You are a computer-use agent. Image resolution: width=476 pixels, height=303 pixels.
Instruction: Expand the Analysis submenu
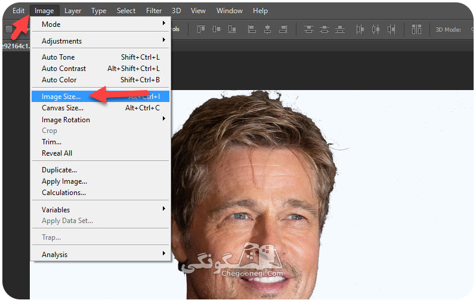pos(100,254)
